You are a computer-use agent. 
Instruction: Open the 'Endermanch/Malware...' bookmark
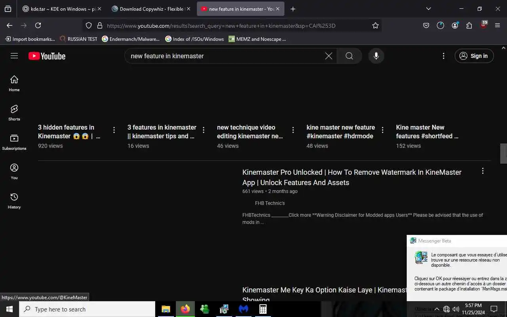coord(131,39)
